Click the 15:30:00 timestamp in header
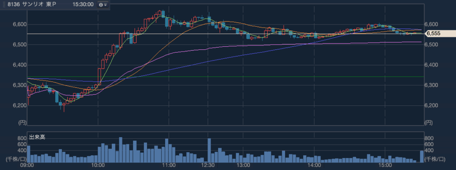 click(83, 4)
